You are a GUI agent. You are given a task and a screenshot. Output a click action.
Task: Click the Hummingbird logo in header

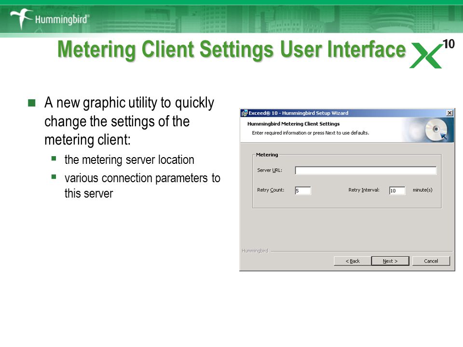coord(49,19)
